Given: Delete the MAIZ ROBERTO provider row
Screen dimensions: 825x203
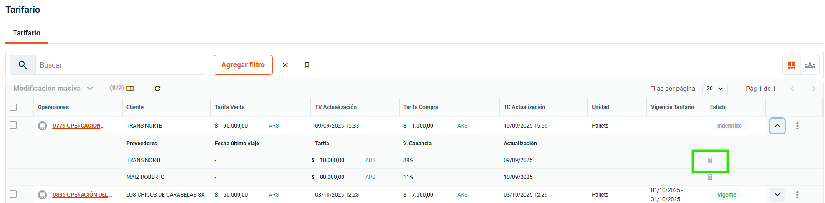Looking at the screenshot, I should [710, 177].
